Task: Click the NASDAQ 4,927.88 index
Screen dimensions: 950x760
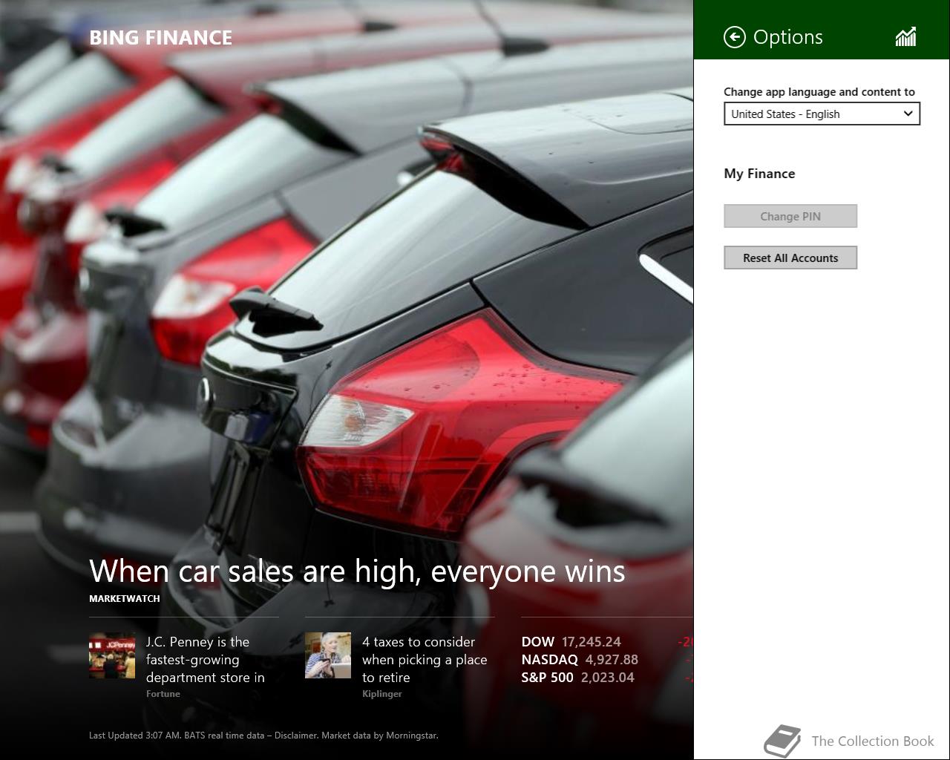Action: 580,660
